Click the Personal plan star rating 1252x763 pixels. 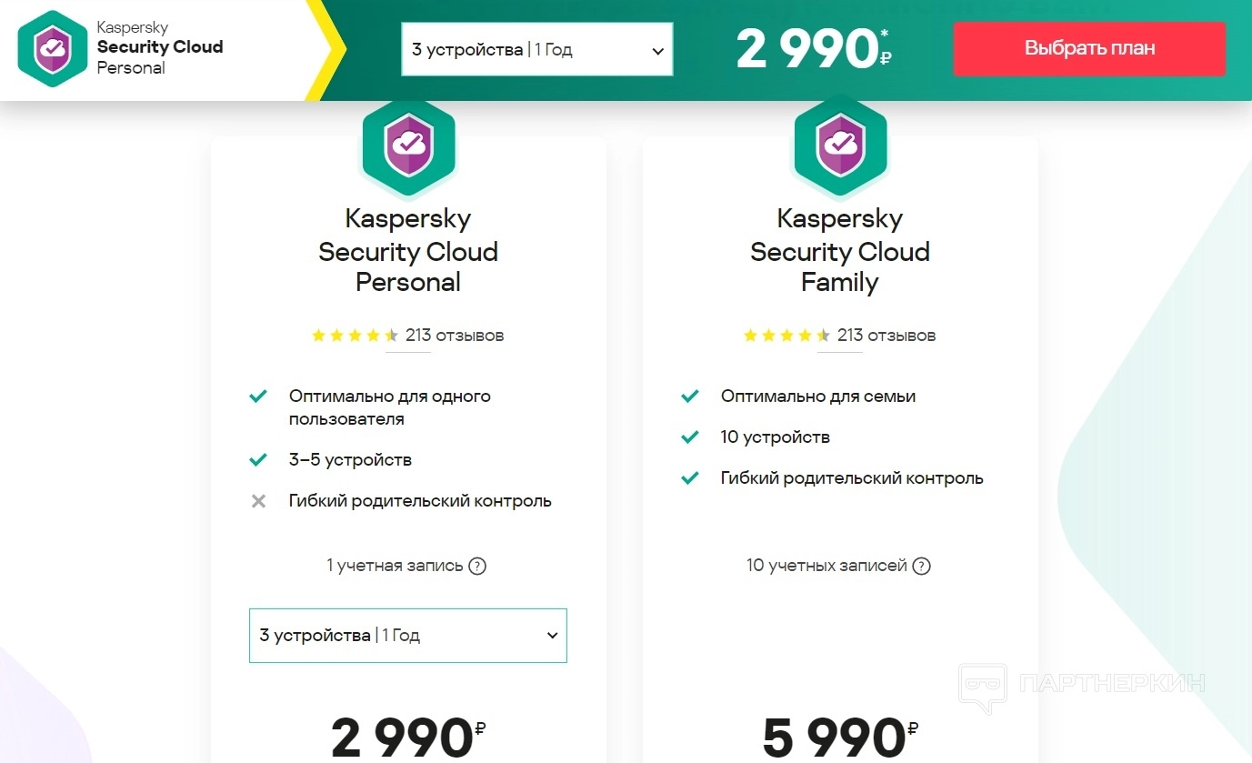tap(355, 336)
